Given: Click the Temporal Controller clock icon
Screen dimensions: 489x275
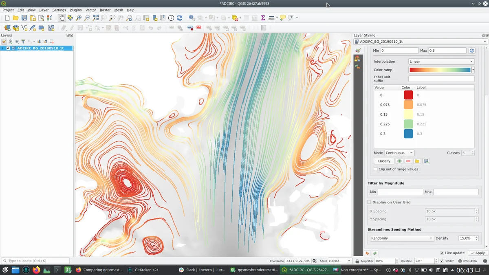Looking at the screenshot, I should click(171, 18).
